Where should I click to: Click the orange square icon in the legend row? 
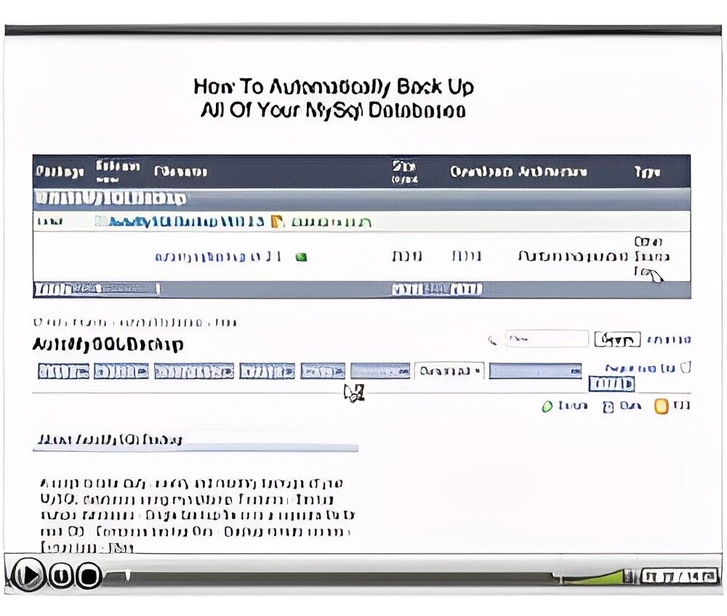(661, 406)
